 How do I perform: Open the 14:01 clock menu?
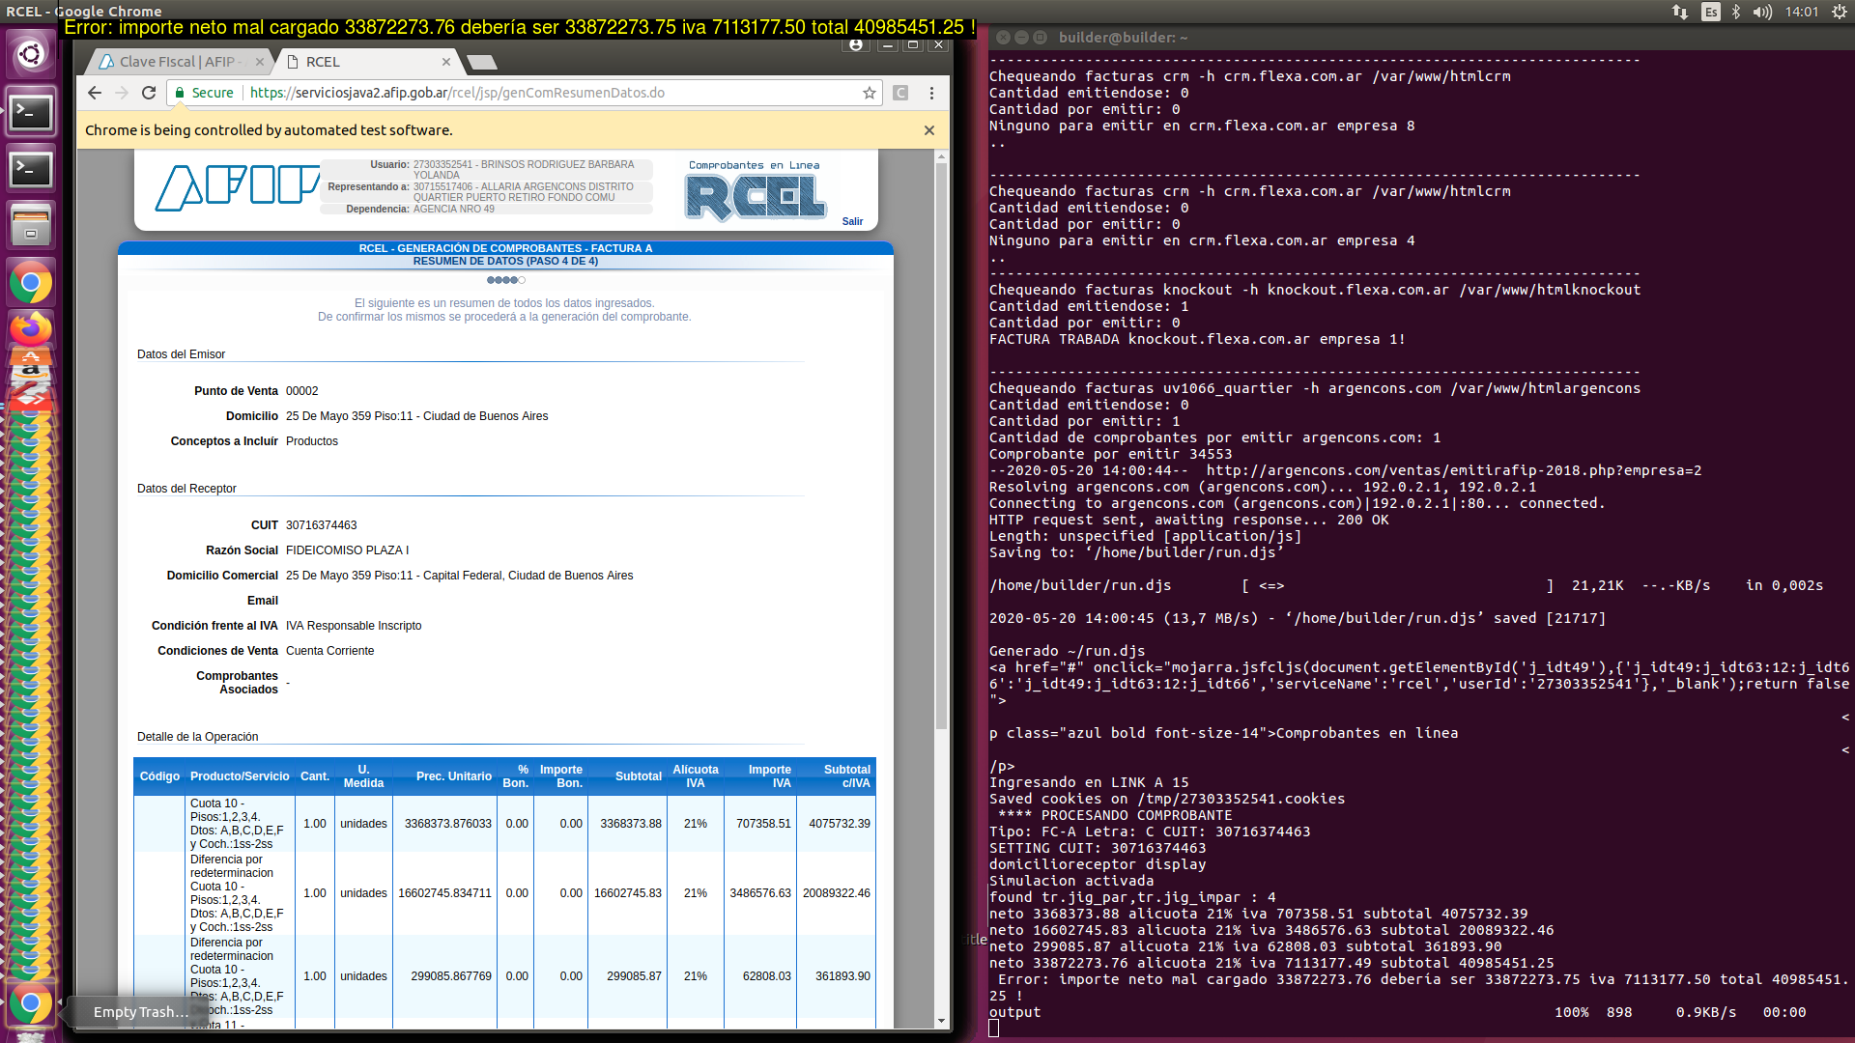(x=1802, y=12)
